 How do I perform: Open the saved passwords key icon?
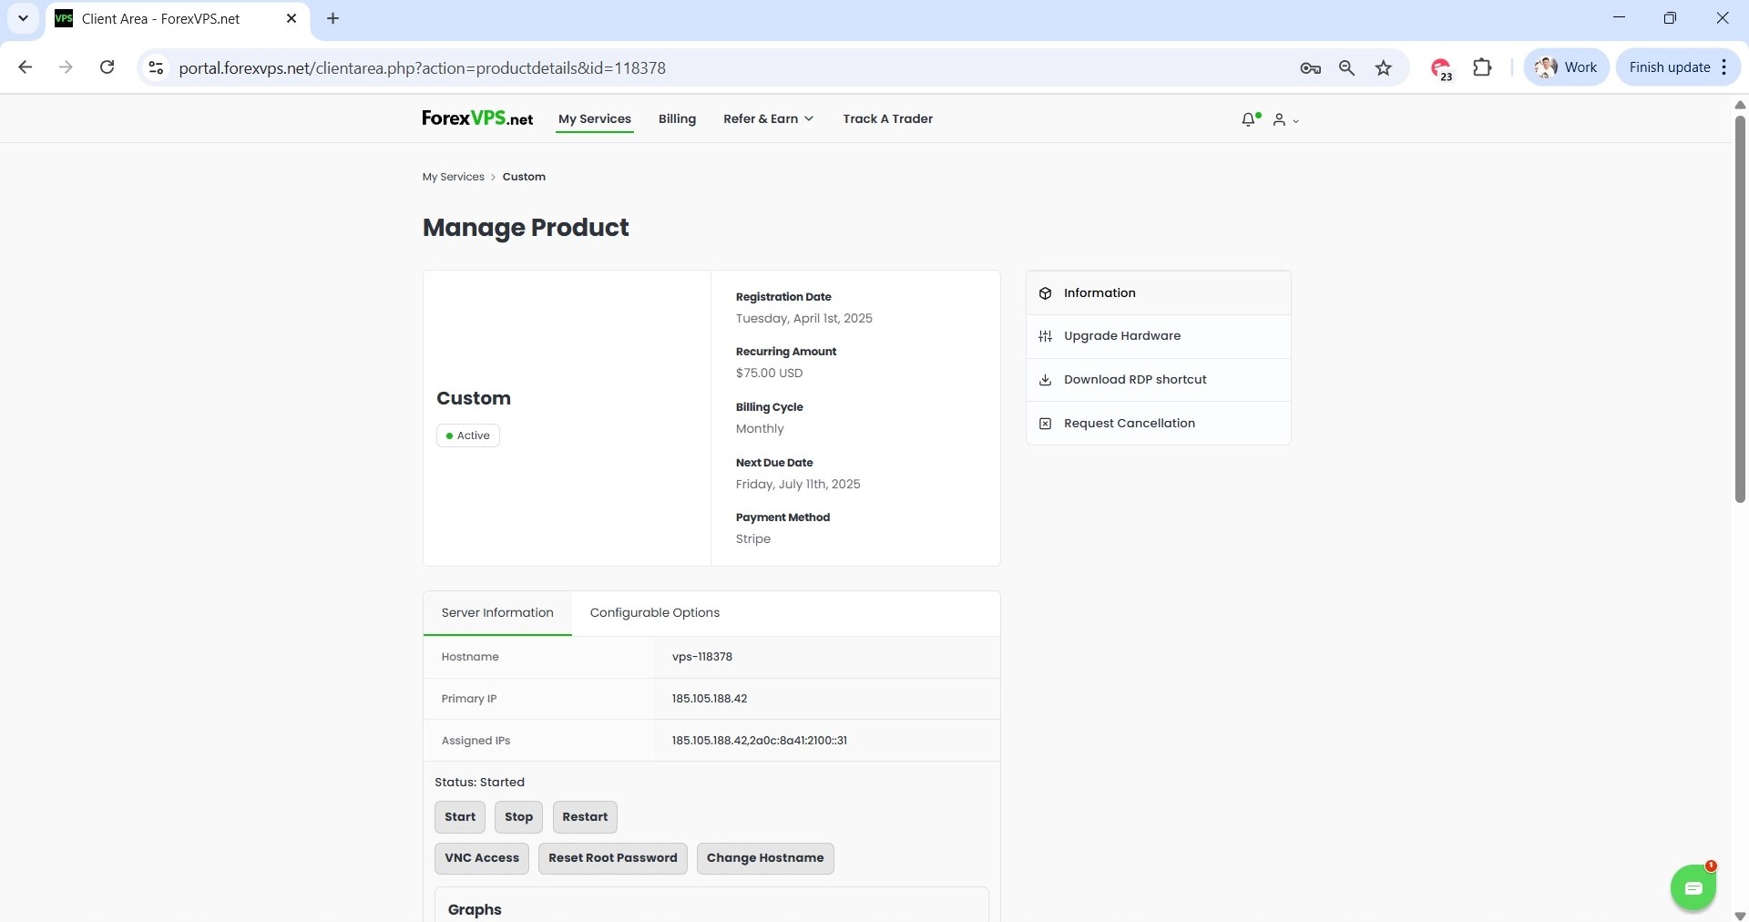pyautogui.click(x=1310, y=68)
